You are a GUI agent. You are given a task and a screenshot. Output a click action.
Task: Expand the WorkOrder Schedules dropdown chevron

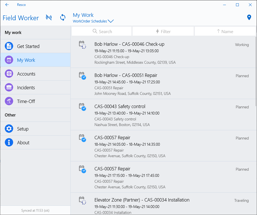click(111, 21)
